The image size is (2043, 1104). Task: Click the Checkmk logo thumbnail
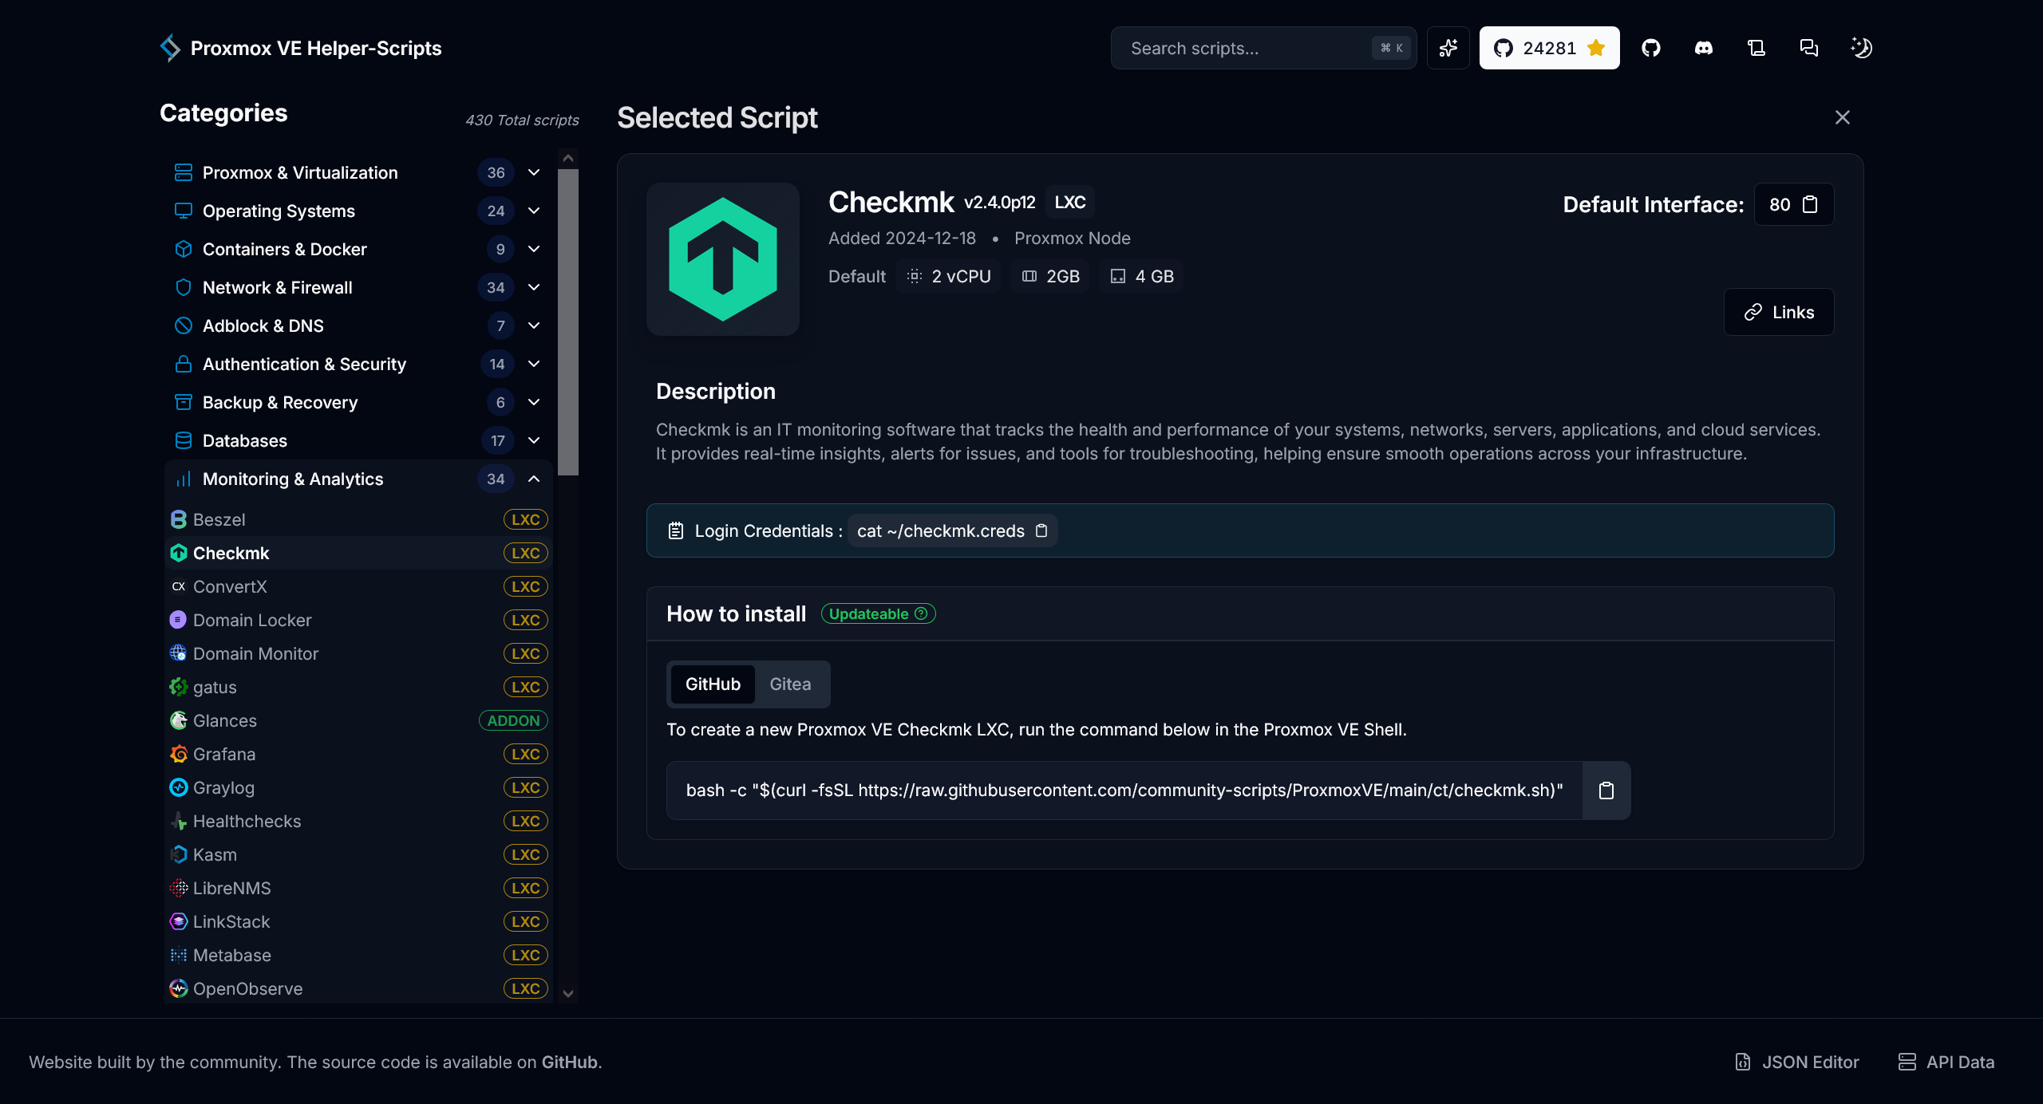(722, 259)
